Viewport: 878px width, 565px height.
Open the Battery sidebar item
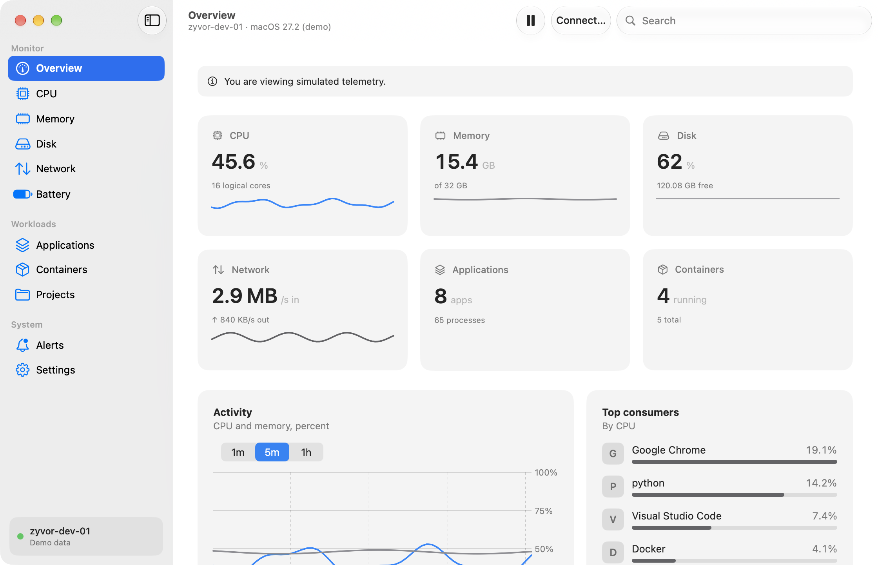click(x=86, y=194)
